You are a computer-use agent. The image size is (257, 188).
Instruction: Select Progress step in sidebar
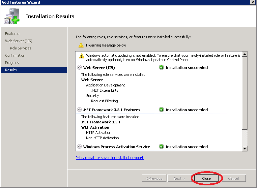12,63
